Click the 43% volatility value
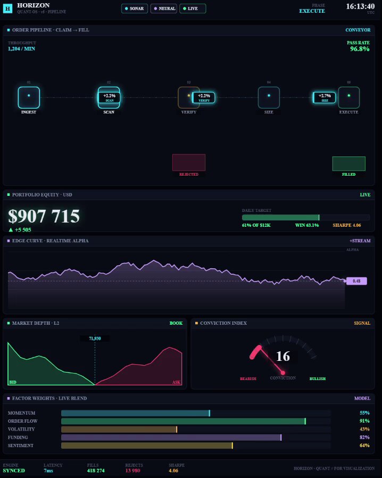 point(364,429)
